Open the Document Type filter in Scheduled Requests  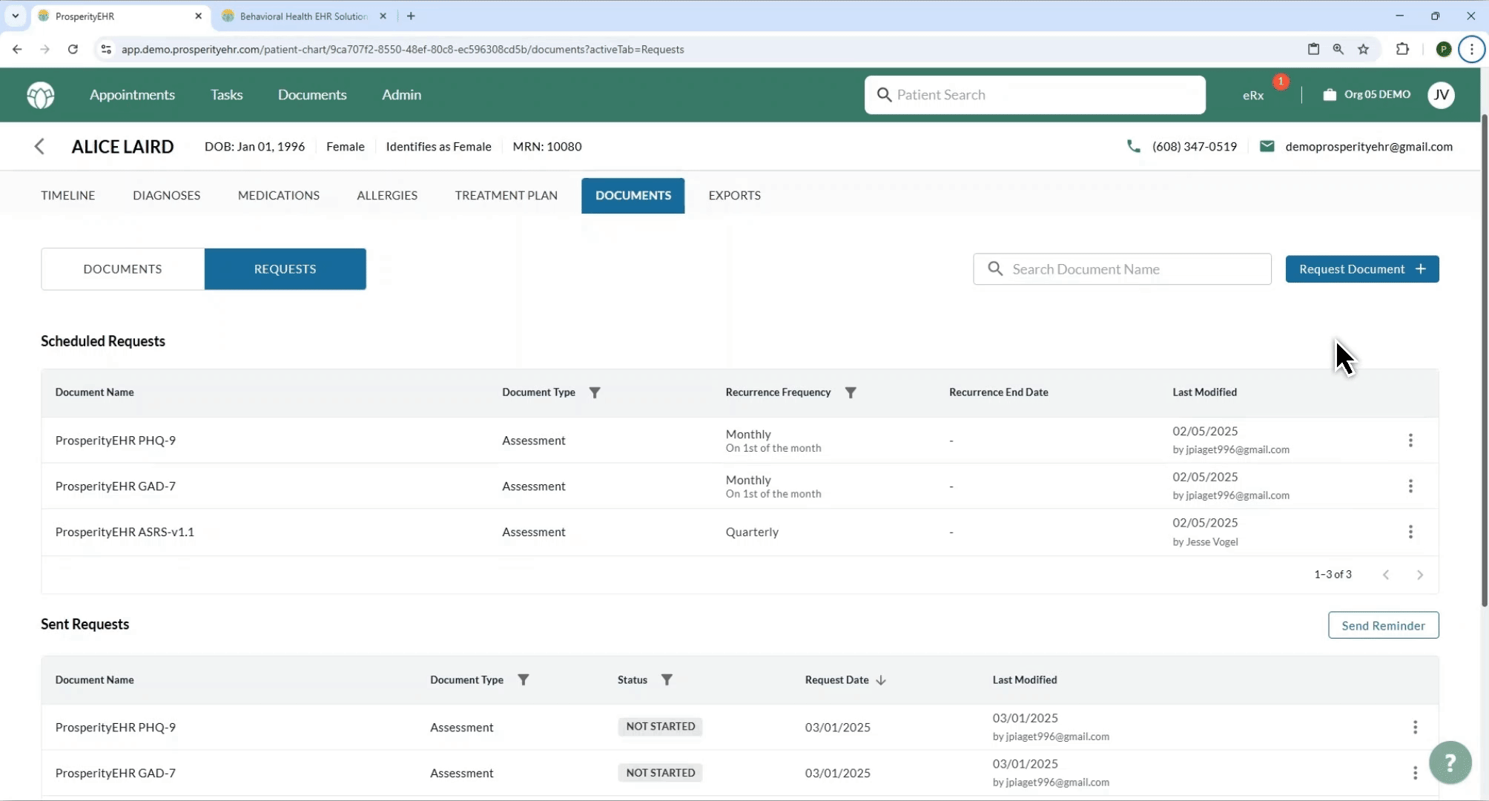(595, 392)
